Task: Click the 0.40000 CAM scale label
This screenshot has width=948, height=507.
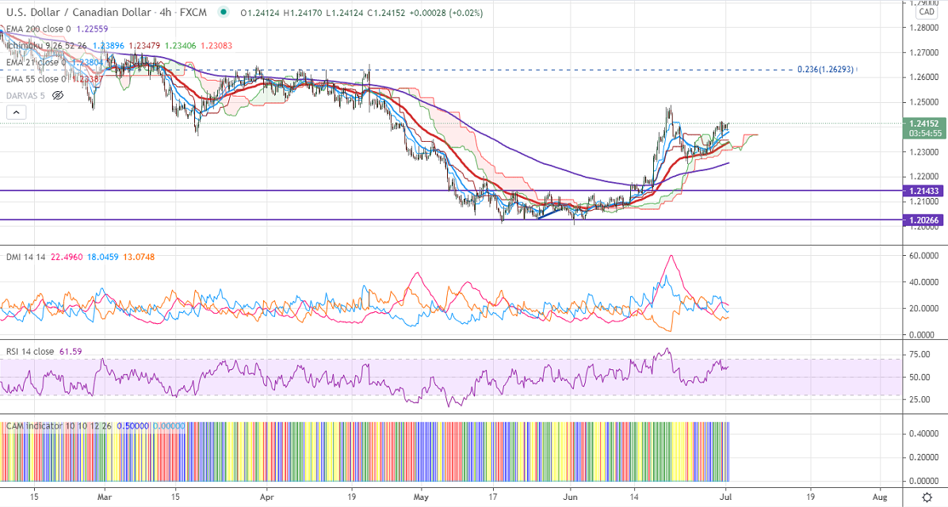Action: pyautogui.click(x=923, y=434)
